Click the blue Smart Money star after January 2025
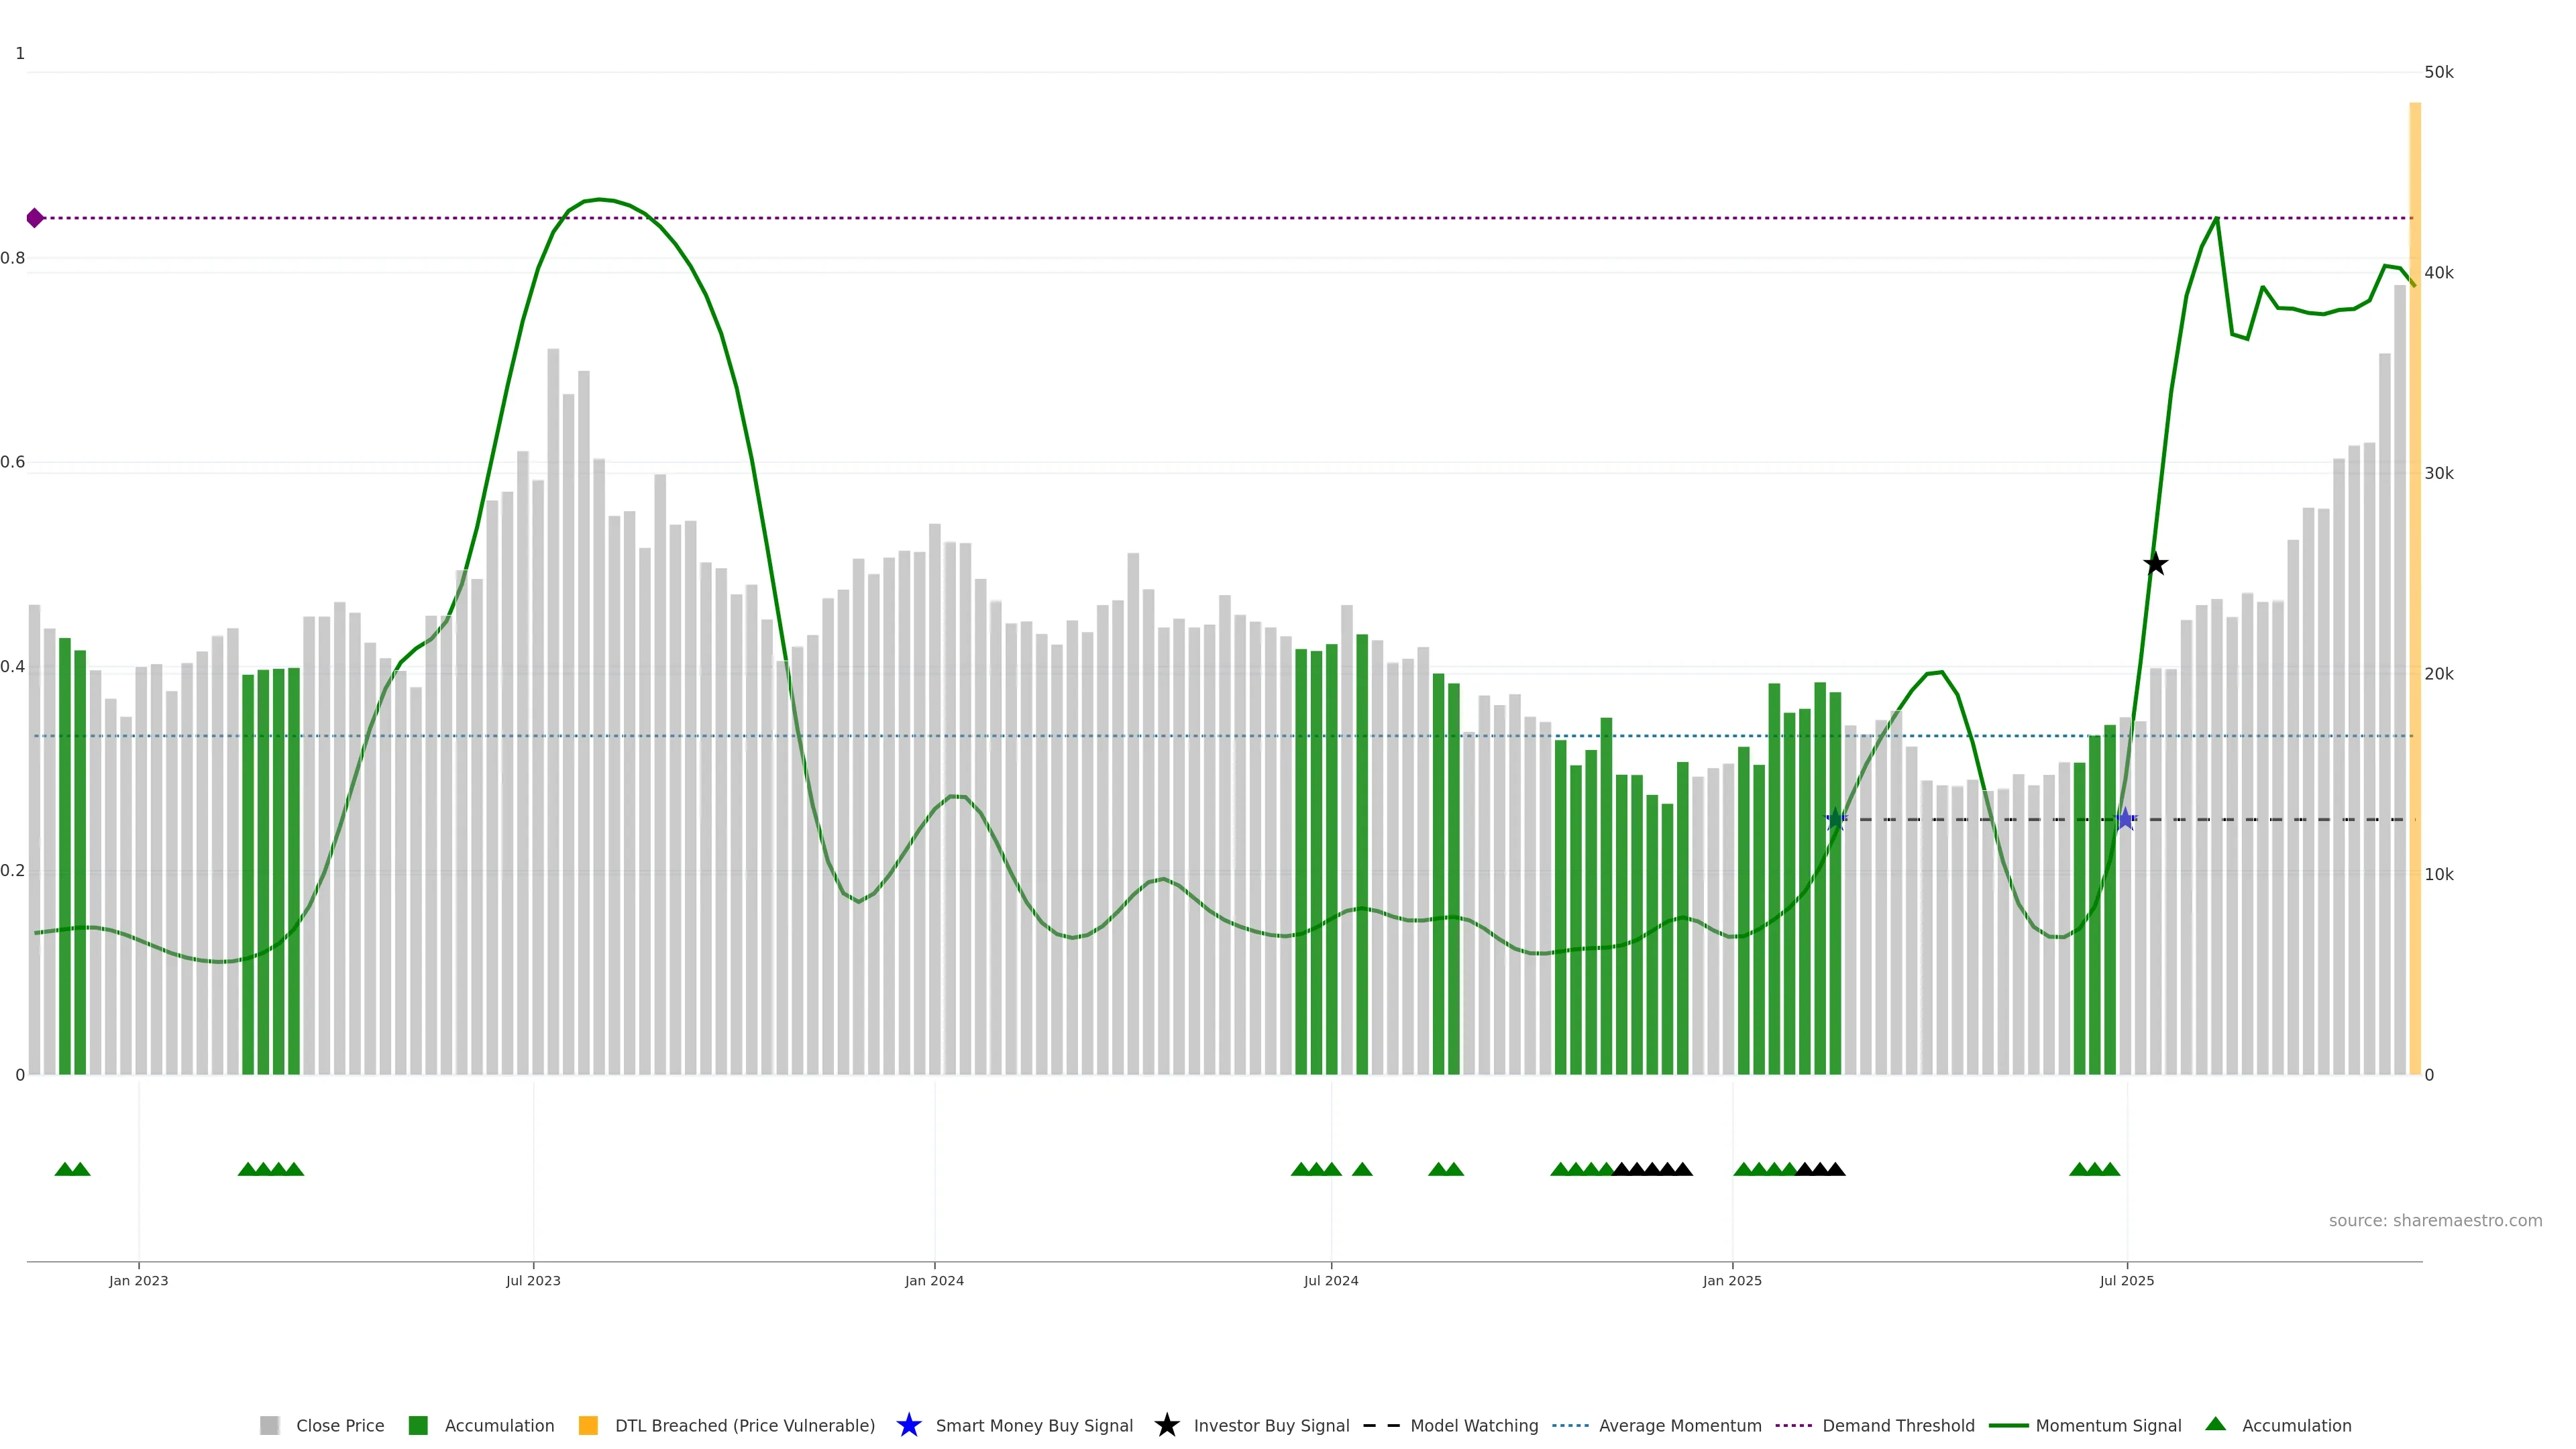 tap(1835, 820)
